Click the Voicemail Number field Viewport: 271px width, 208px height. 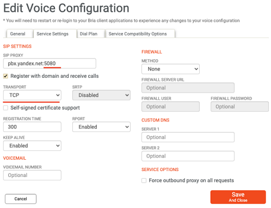click(32, 175)
